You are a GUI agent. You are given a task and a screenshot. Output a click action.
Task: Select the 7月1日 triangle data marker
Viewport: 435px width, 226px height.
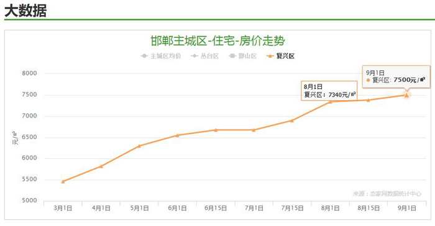pyautogui.click(x=254, y=130)
